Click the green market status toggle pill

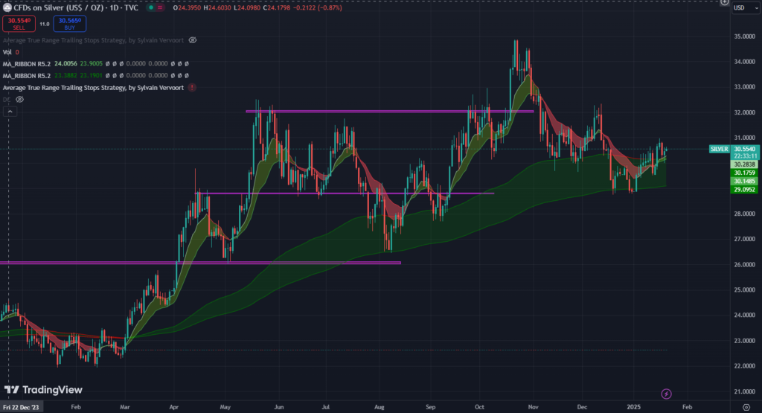tap(152, 7)
